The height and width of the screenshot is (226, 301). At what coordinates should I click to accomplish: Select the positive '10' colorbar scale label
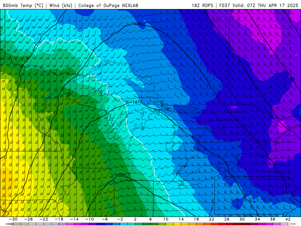tap(166, 219)
